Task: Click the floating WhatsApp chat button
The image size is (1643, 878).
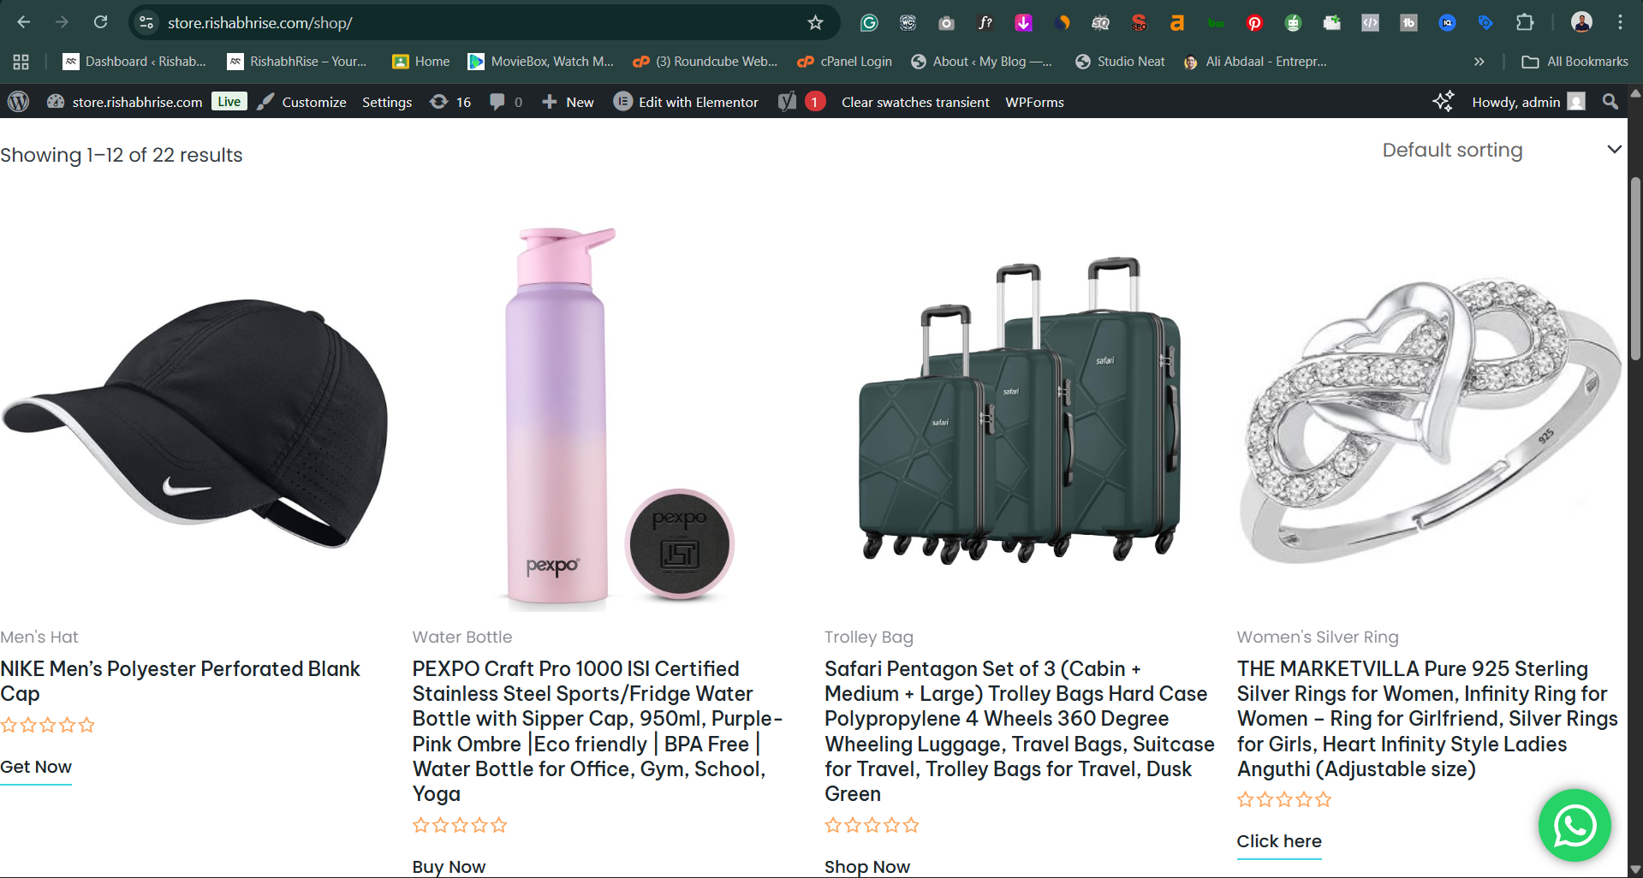Action: [1574, 825]
